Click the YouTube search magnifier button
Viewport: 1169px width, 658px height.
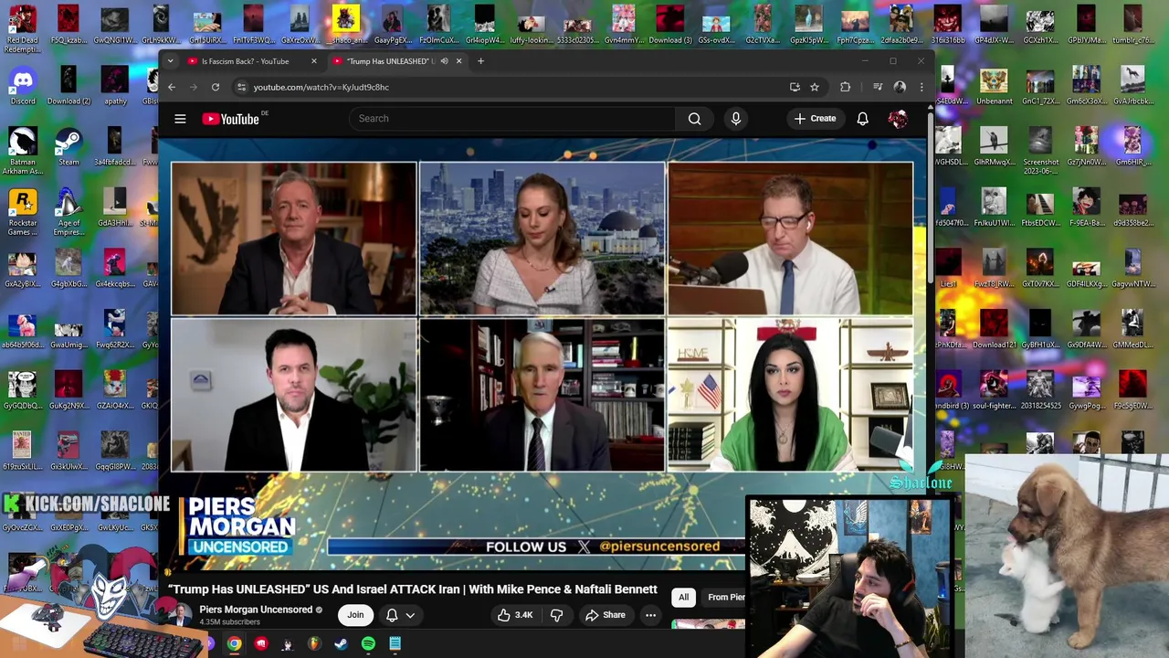pos(694,119)
